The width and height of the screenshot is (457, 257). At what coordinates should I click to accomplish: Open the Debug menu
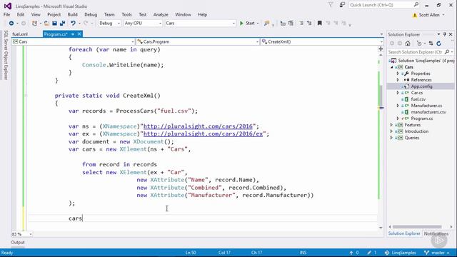click(91, 14)
